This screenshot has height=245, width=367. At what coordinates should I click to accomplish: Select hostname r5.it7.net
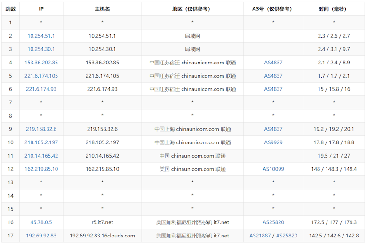[102, 222]
